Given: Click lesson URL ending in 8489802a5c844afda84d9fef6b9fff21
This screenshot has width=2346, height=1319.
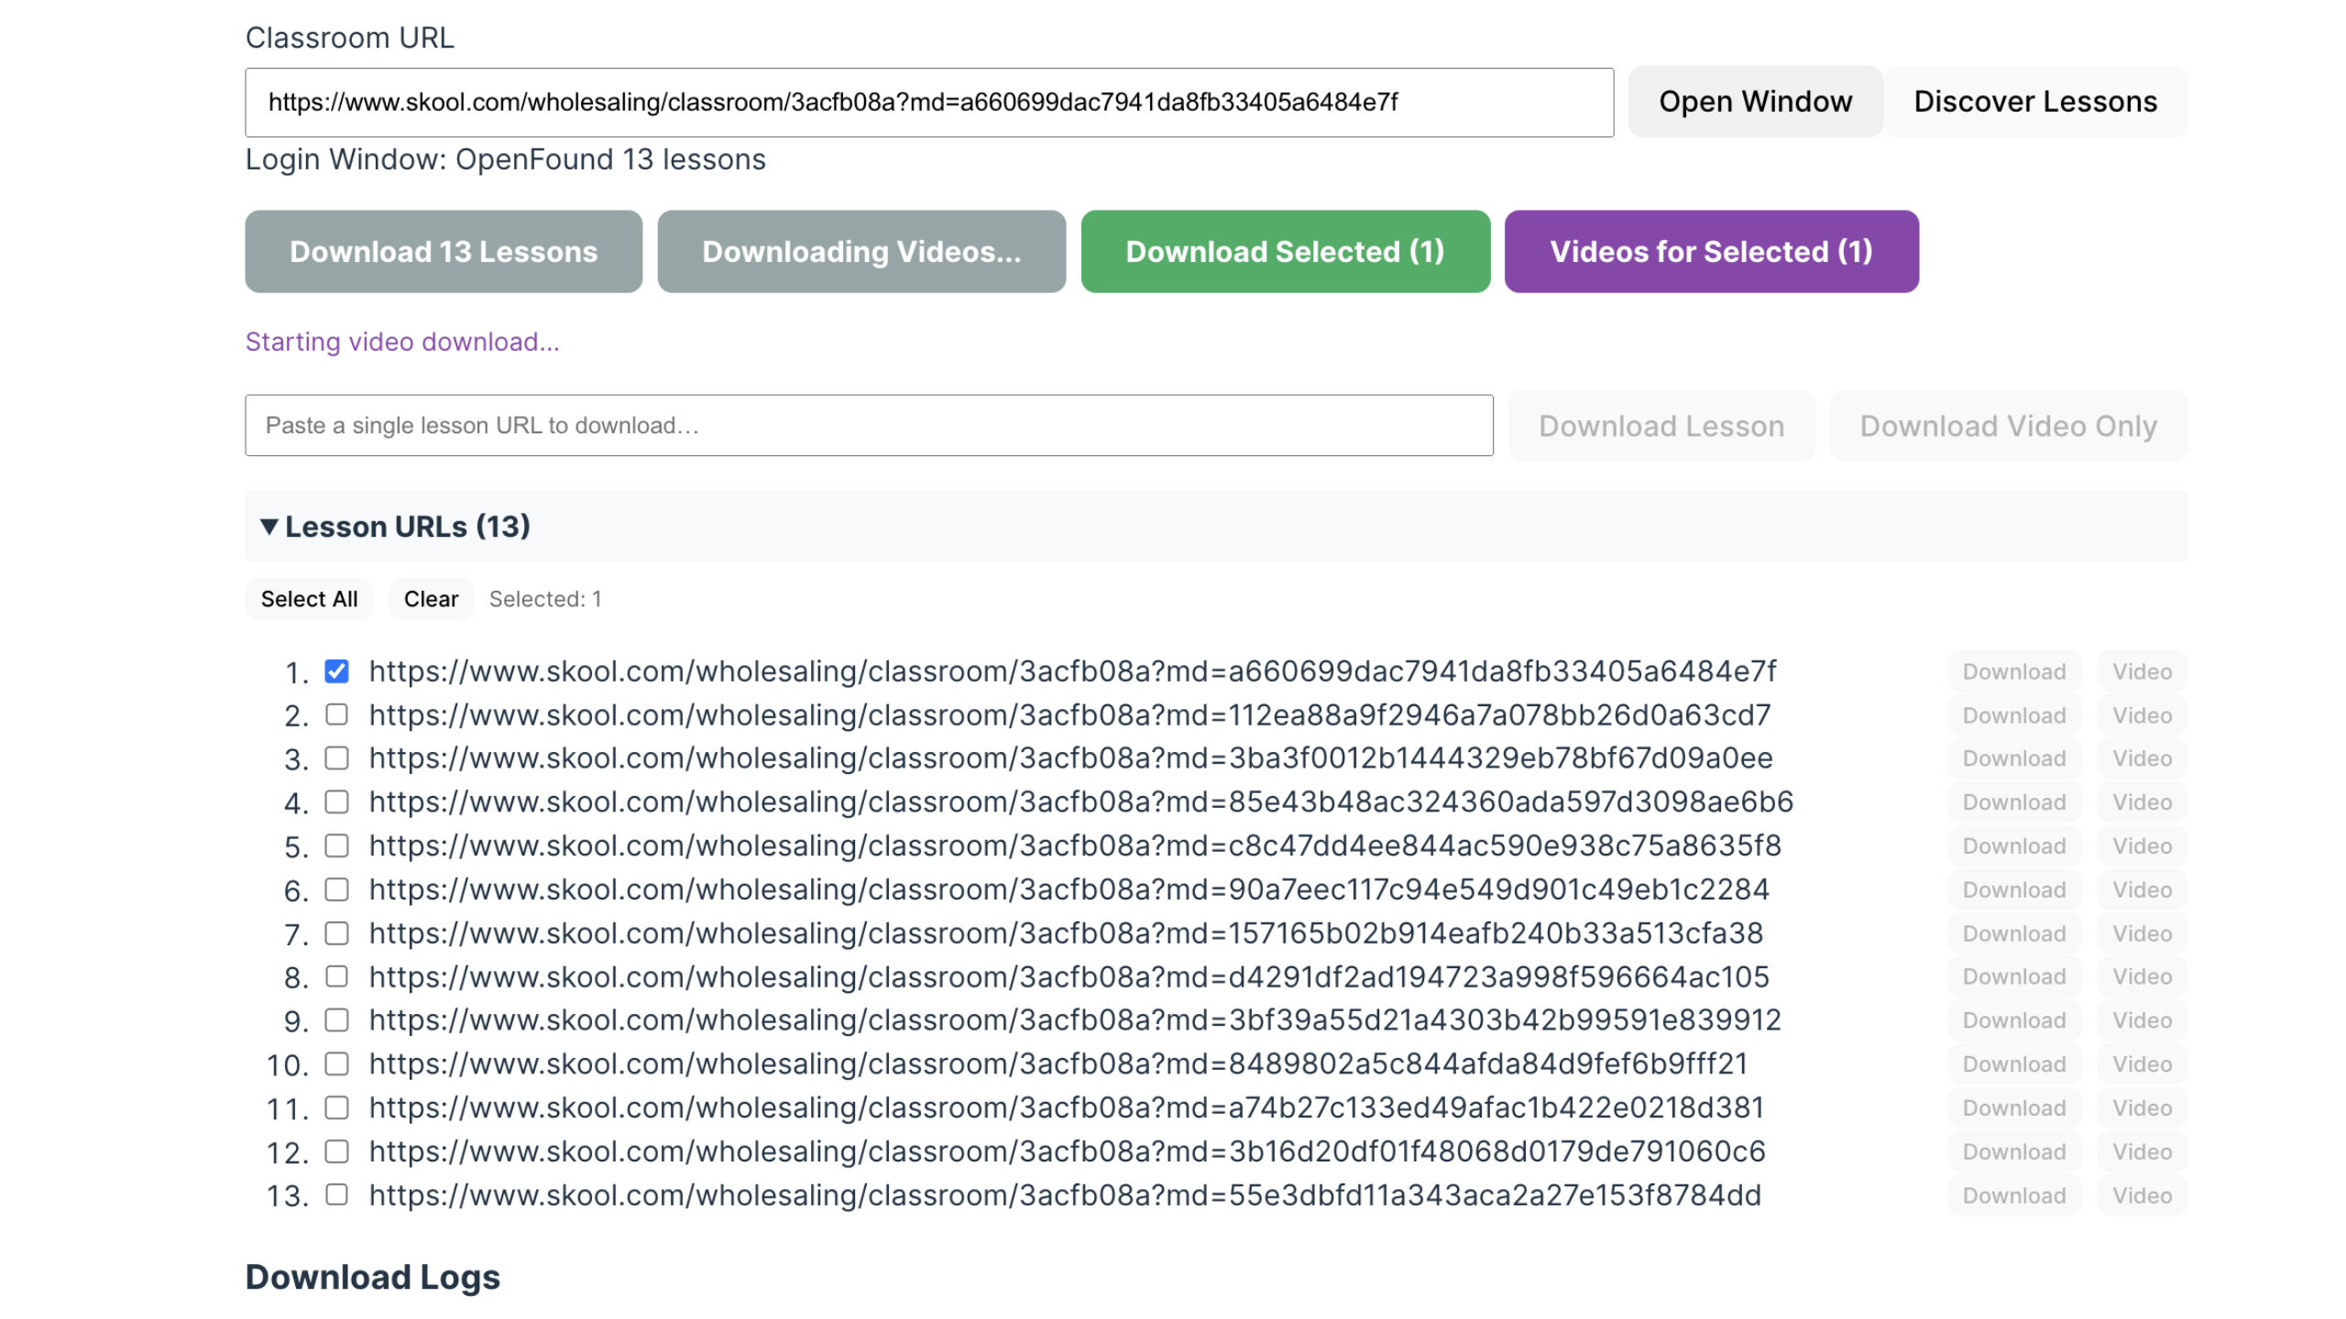Looking at the screenshot, I should 1058,1064.
